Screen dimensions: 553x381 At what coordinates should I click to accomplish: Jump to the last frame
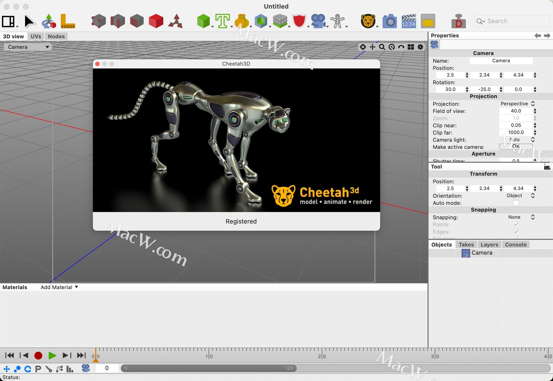82,356
